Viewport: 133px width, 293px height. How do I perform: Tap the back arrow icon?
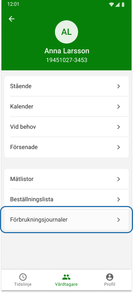pyautogui.click(x=12, y=19)
